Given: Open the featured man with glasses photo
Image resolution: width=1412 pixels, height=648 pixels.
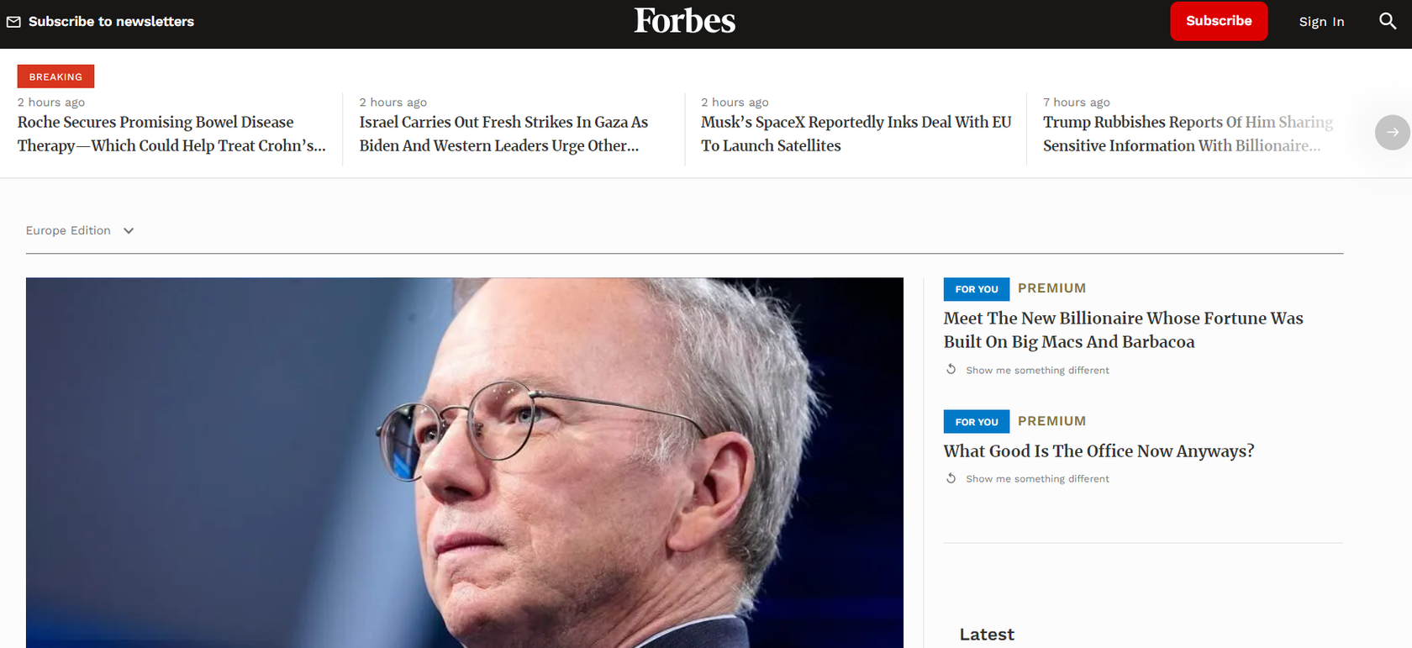Looking at the screenshot, I should (465, 463).
